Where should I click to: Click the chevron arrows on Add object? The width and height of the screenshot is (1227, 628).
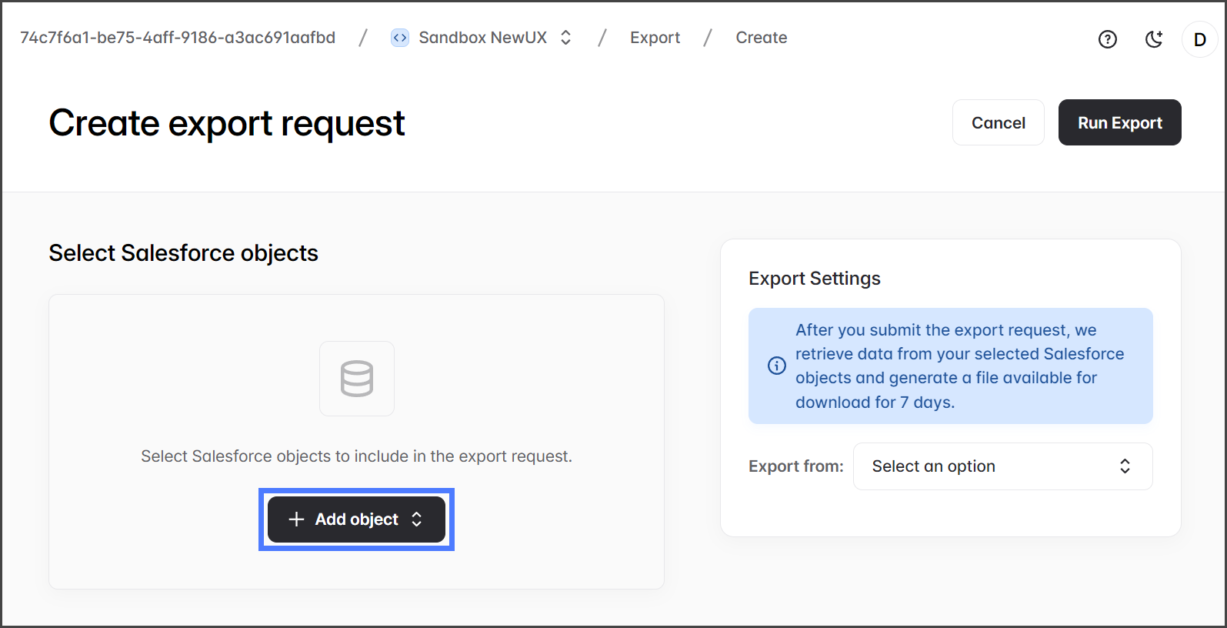(x=417, y=519)
